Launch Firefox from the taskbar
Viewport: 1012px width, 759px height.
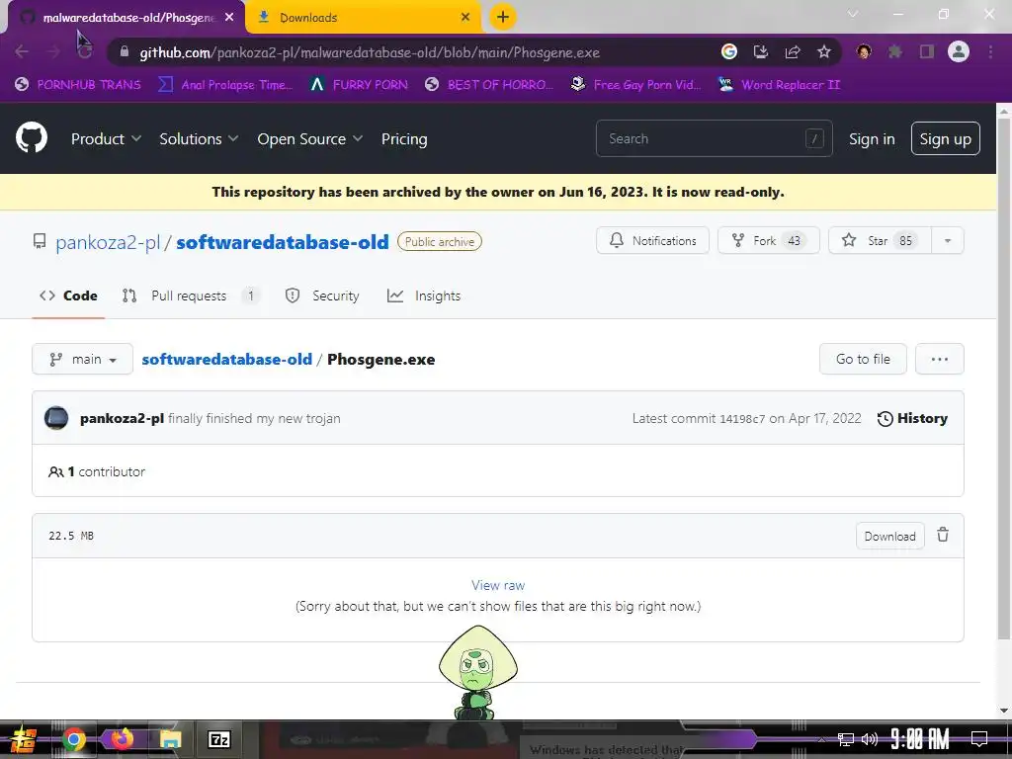[x=122, y=739]
